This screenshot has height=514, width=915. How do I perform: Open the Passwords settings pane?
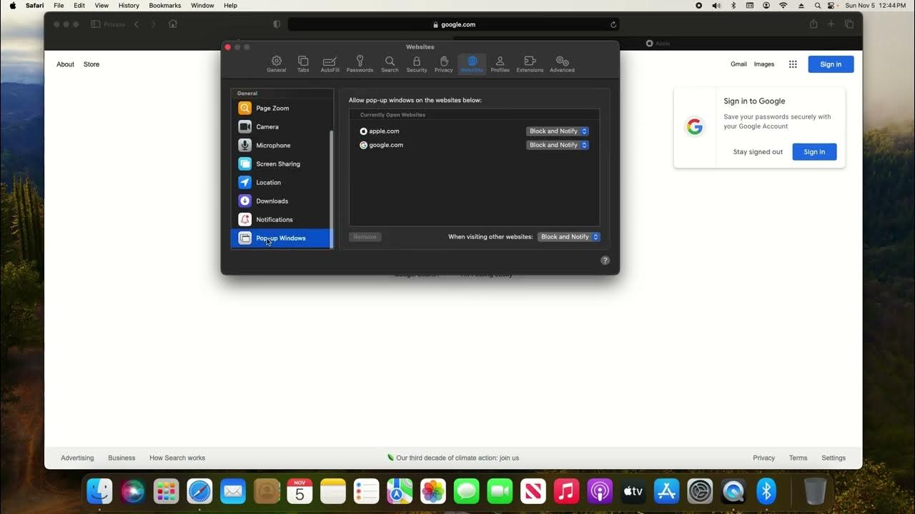coord(360,64)
